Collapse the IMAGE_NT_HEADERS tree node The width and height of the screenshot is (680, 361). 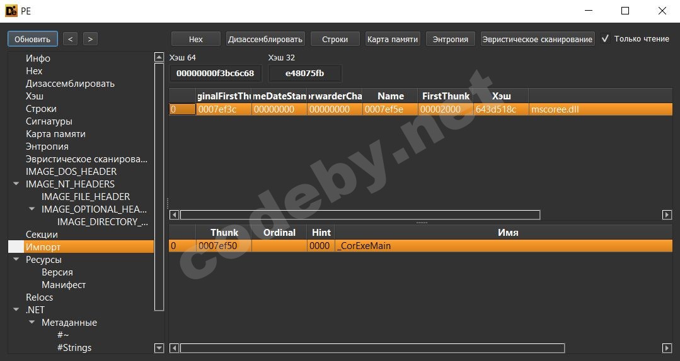point(16,184)
